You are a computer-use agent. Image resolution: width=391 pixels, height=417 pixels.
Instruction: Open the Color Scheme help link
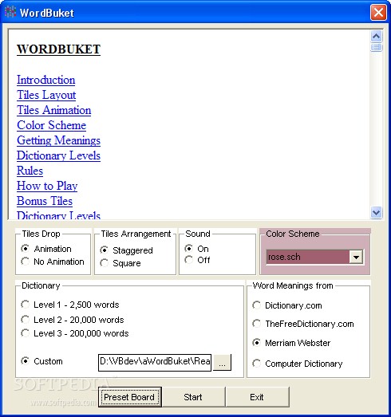pos(51,125)
